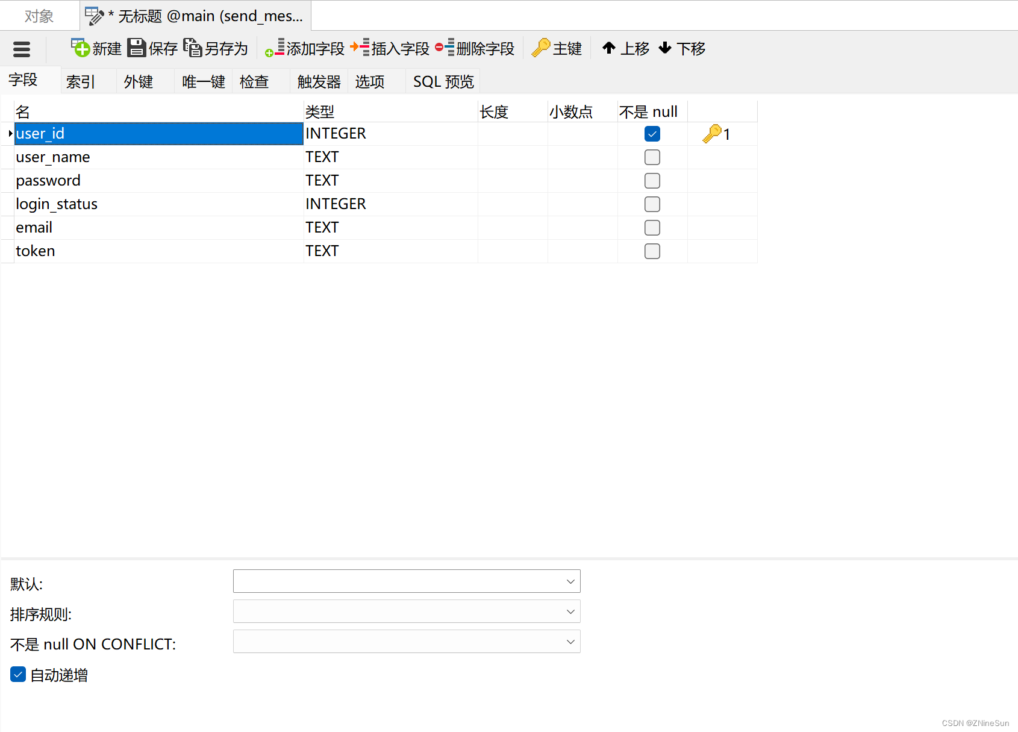Image resolution: width=1018 pixels, height=732 pixels.
Task: Open the SQL 预览 tab
Action: pos(443,81)
